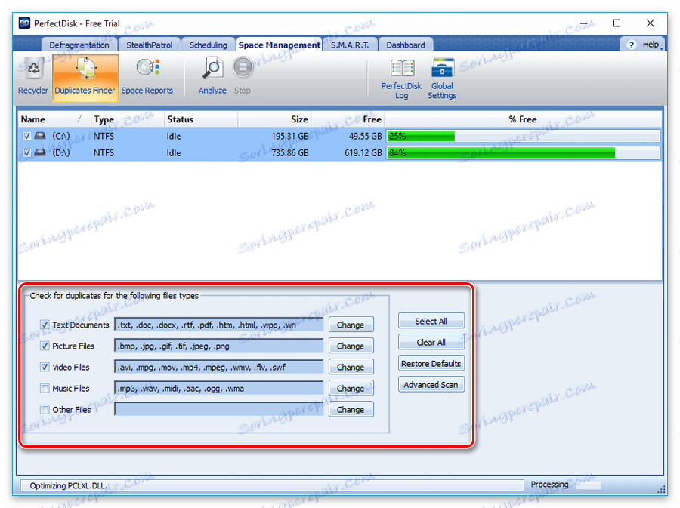Click Change for Text Documents extensions
The image size is (680, 508).
351,325
